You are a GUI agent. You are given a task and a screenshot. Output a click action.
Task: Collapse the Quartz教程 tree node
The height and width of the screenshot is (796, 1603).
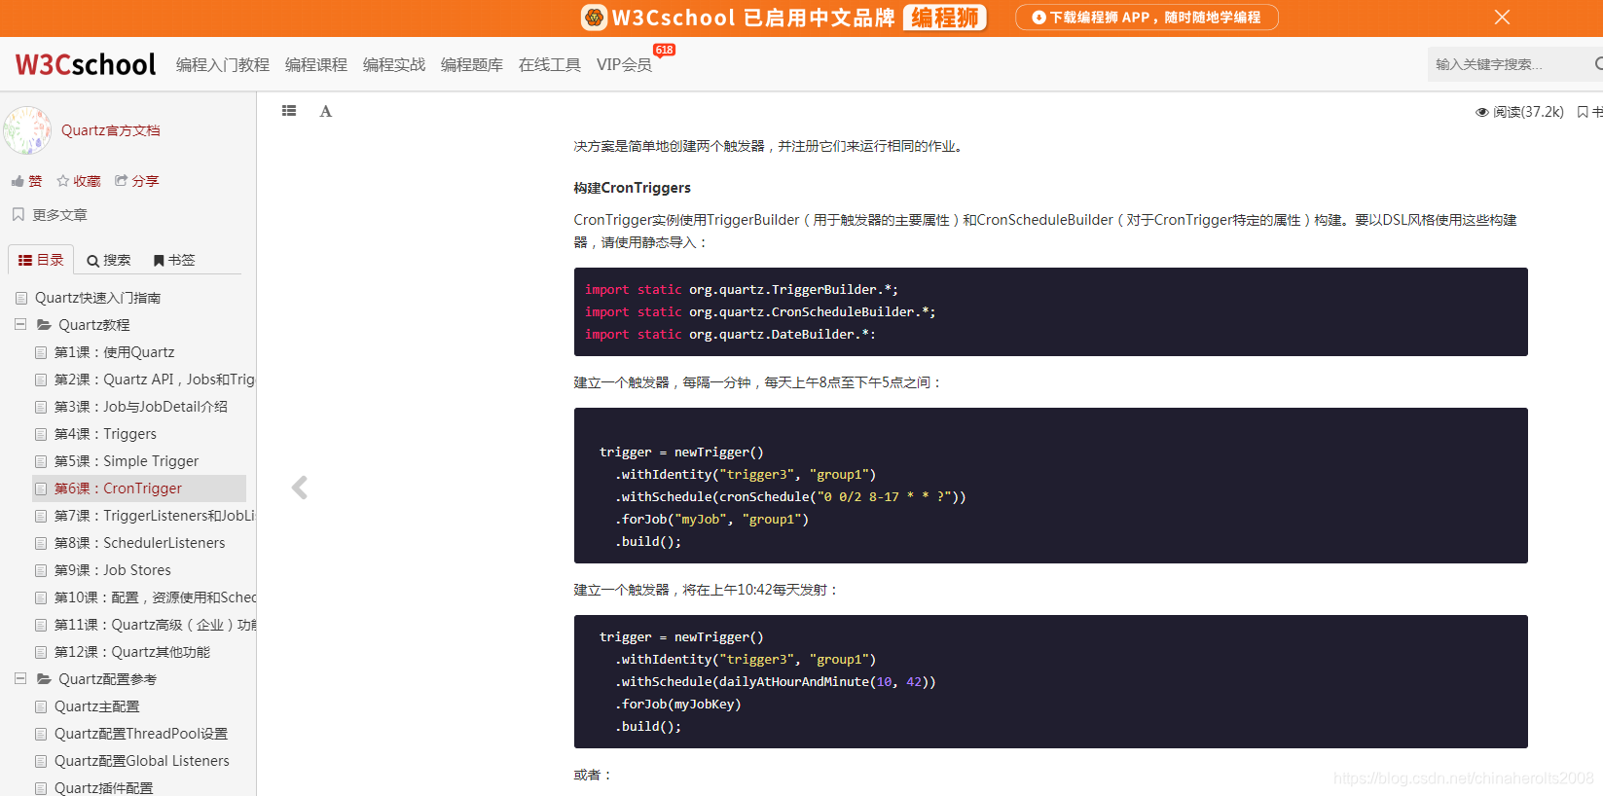(x=20, y=325)
